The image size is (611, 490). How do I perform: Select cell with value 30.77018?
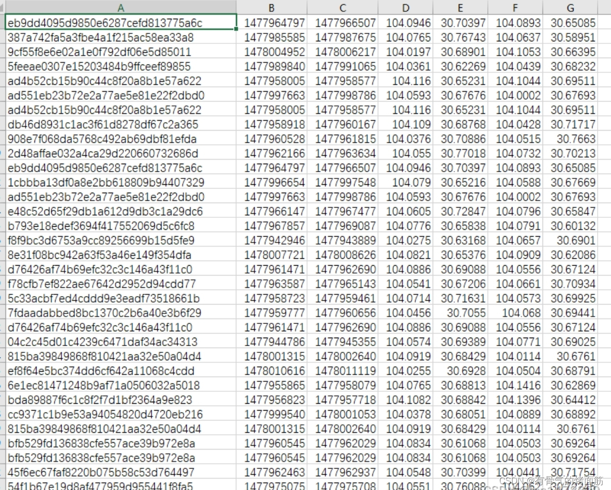click(x=460, y=153)
